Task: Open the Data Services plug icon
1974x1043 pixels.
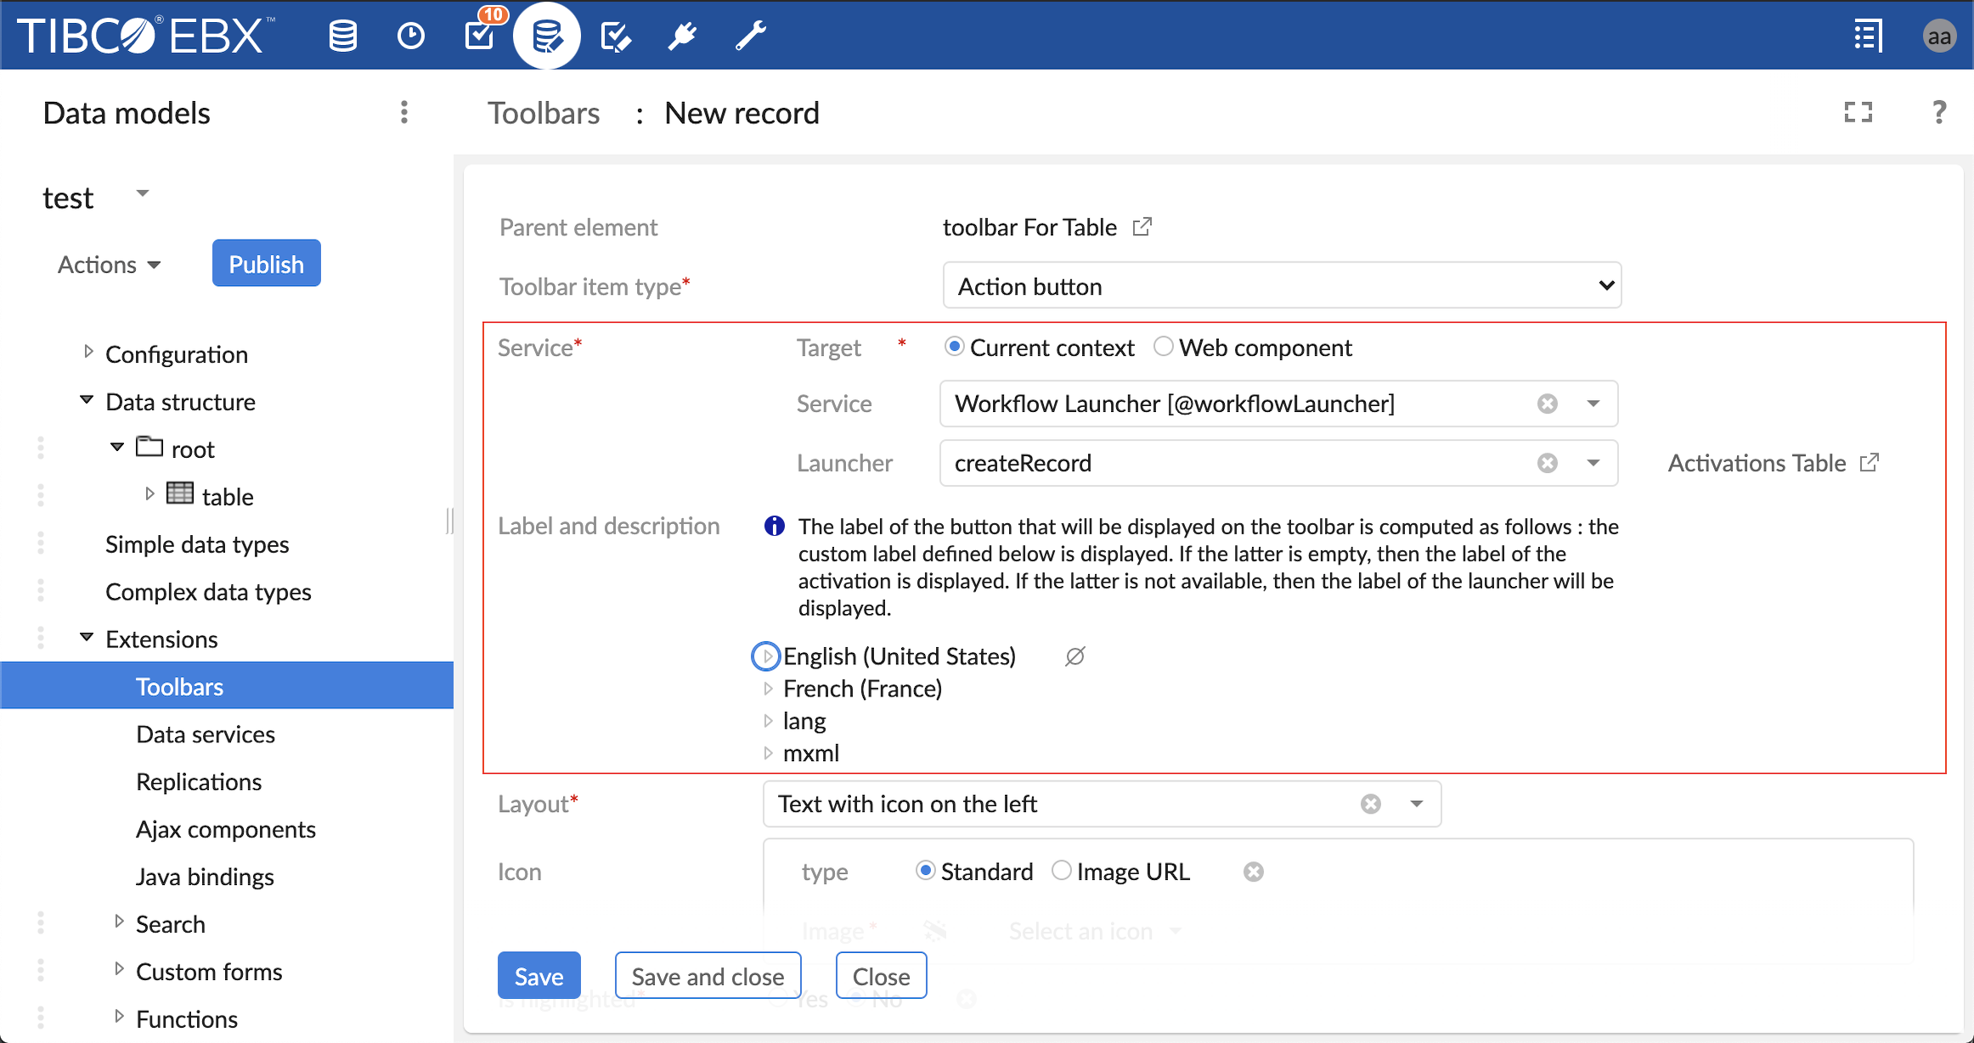Action: point(682,36)
